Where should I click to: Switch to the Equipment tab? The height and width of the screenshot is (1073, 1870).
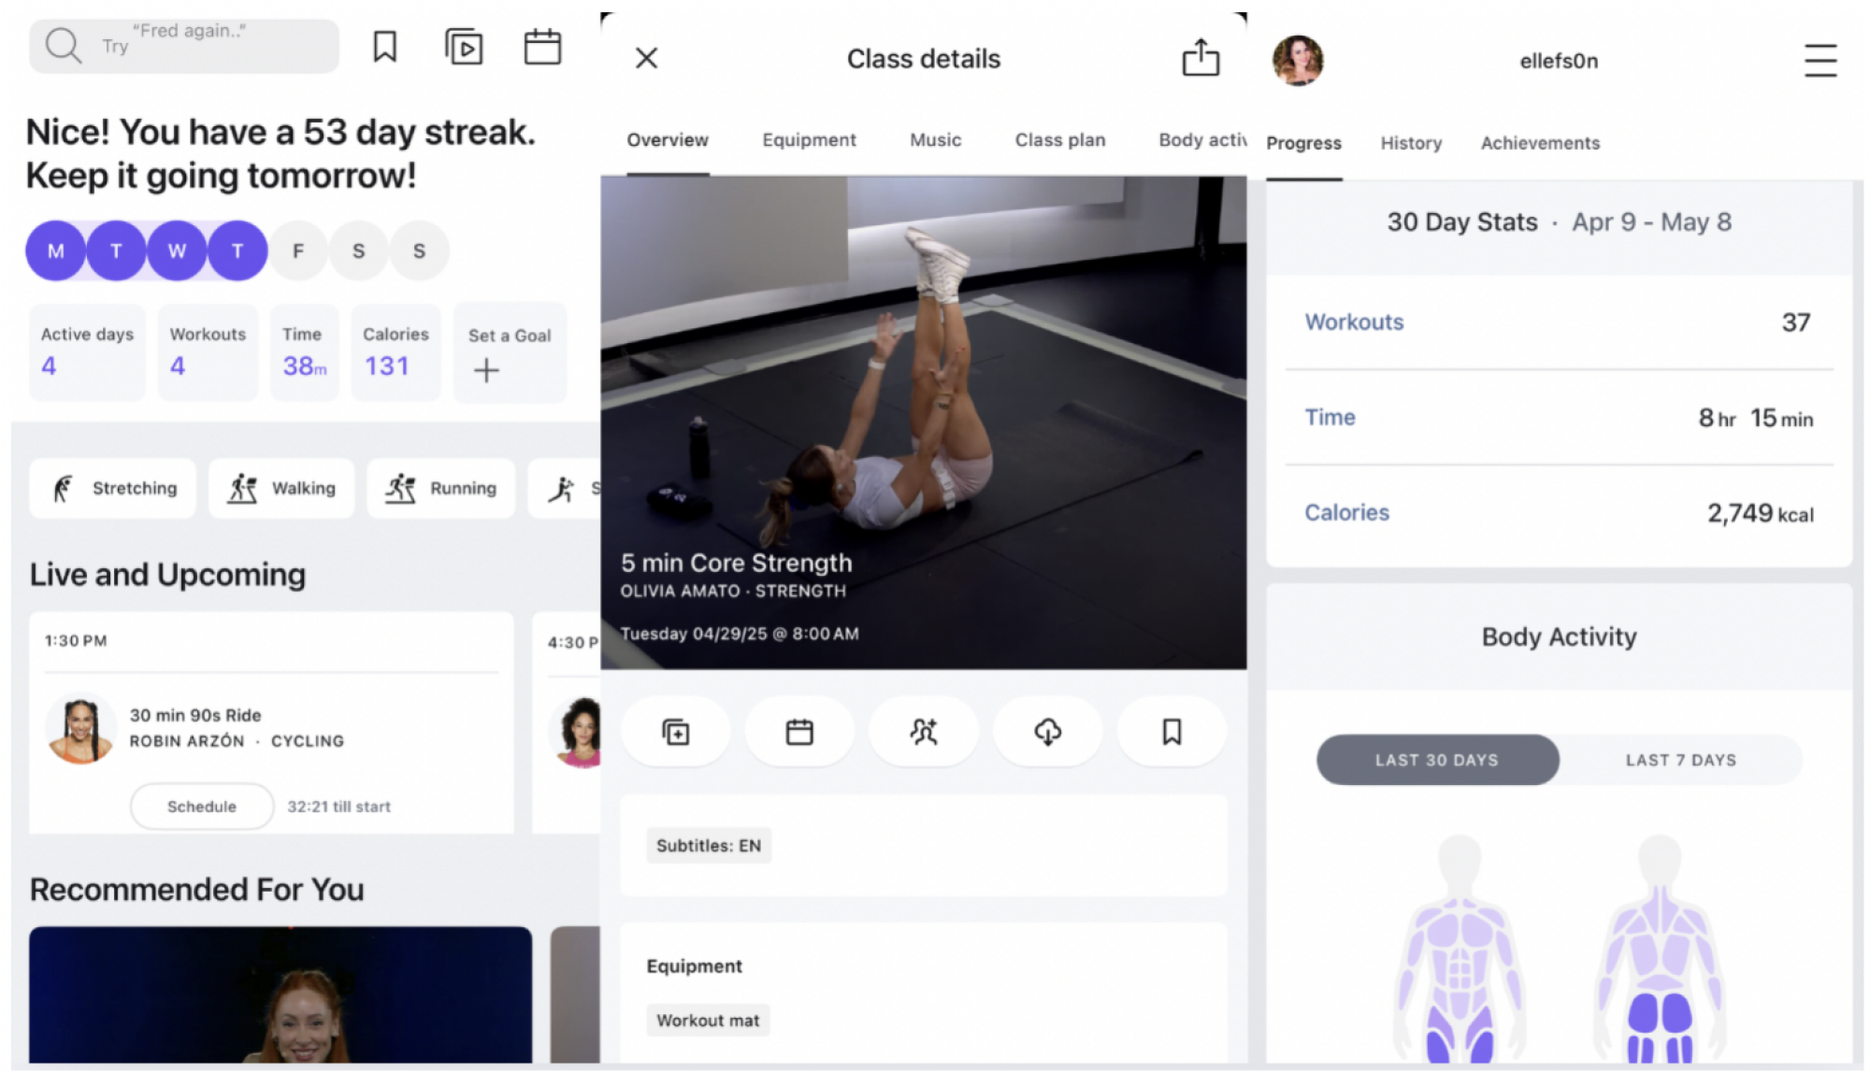tap(808, 140)
